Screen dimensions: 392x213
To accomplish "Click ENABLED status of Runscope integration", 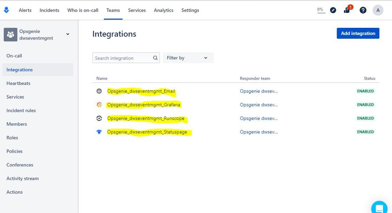I will click(365, 118).
